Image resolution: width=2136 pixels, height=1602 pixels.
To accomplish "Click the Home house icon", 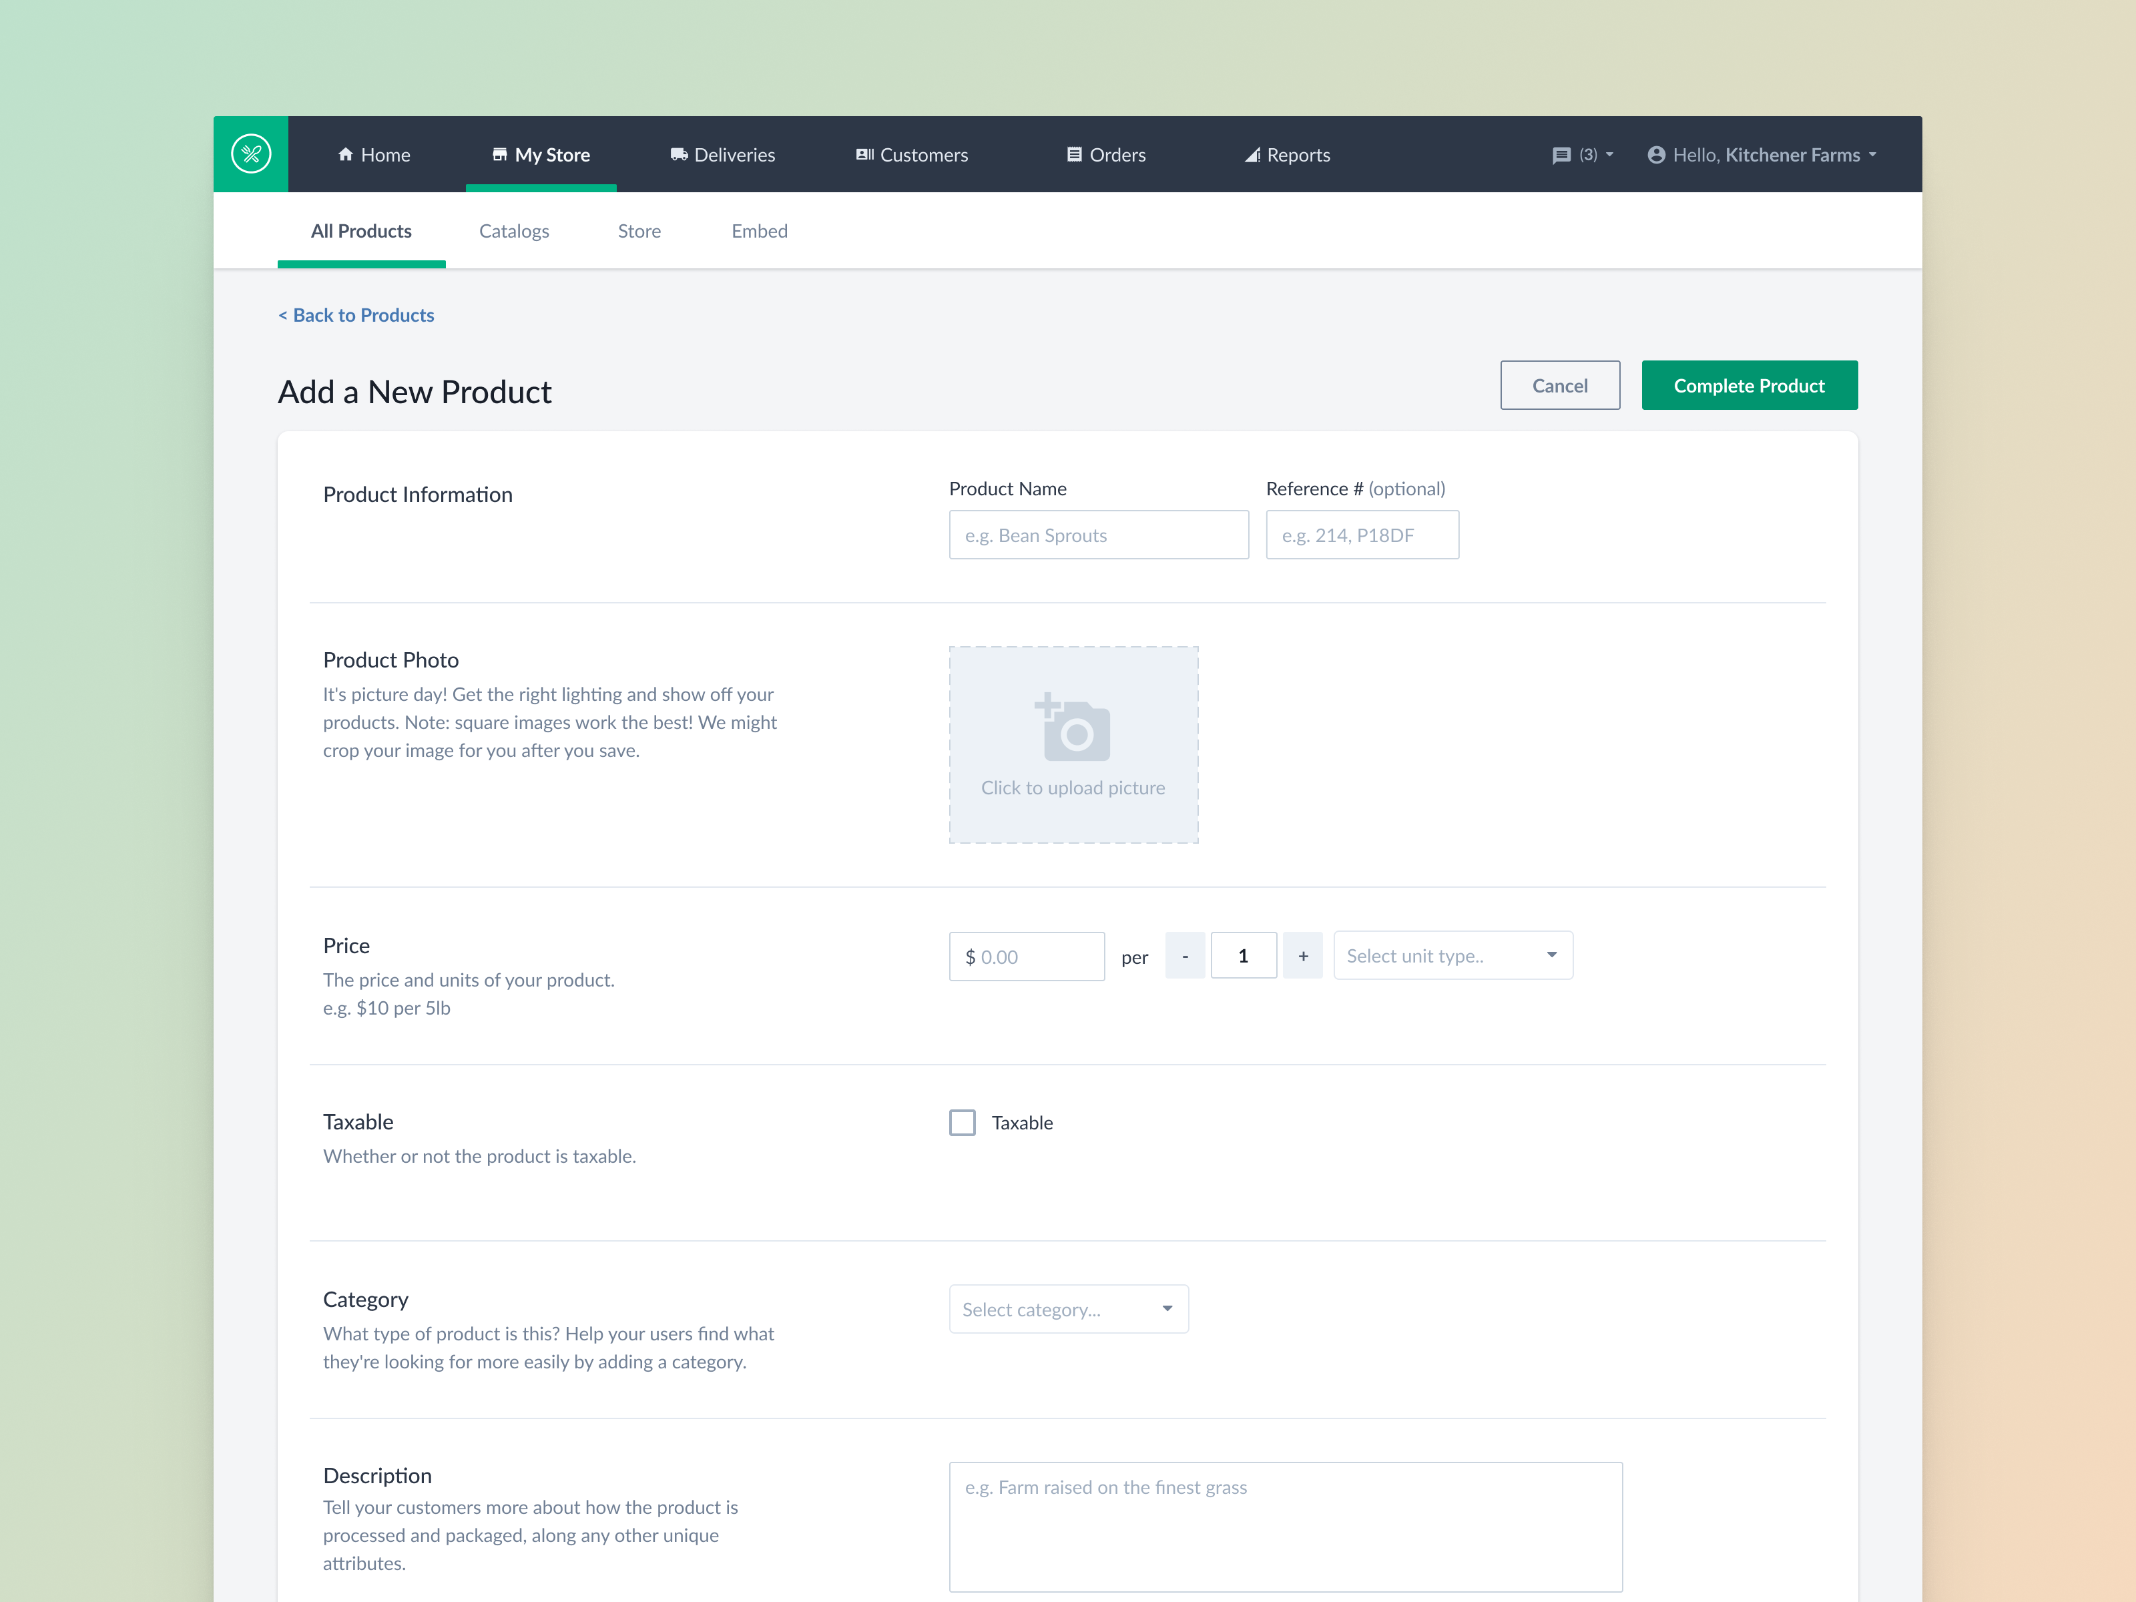I will [x=346, y=154].
